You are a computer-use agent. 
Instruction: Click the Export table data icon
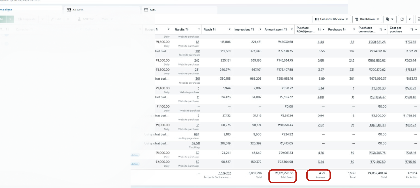[402, 19]
